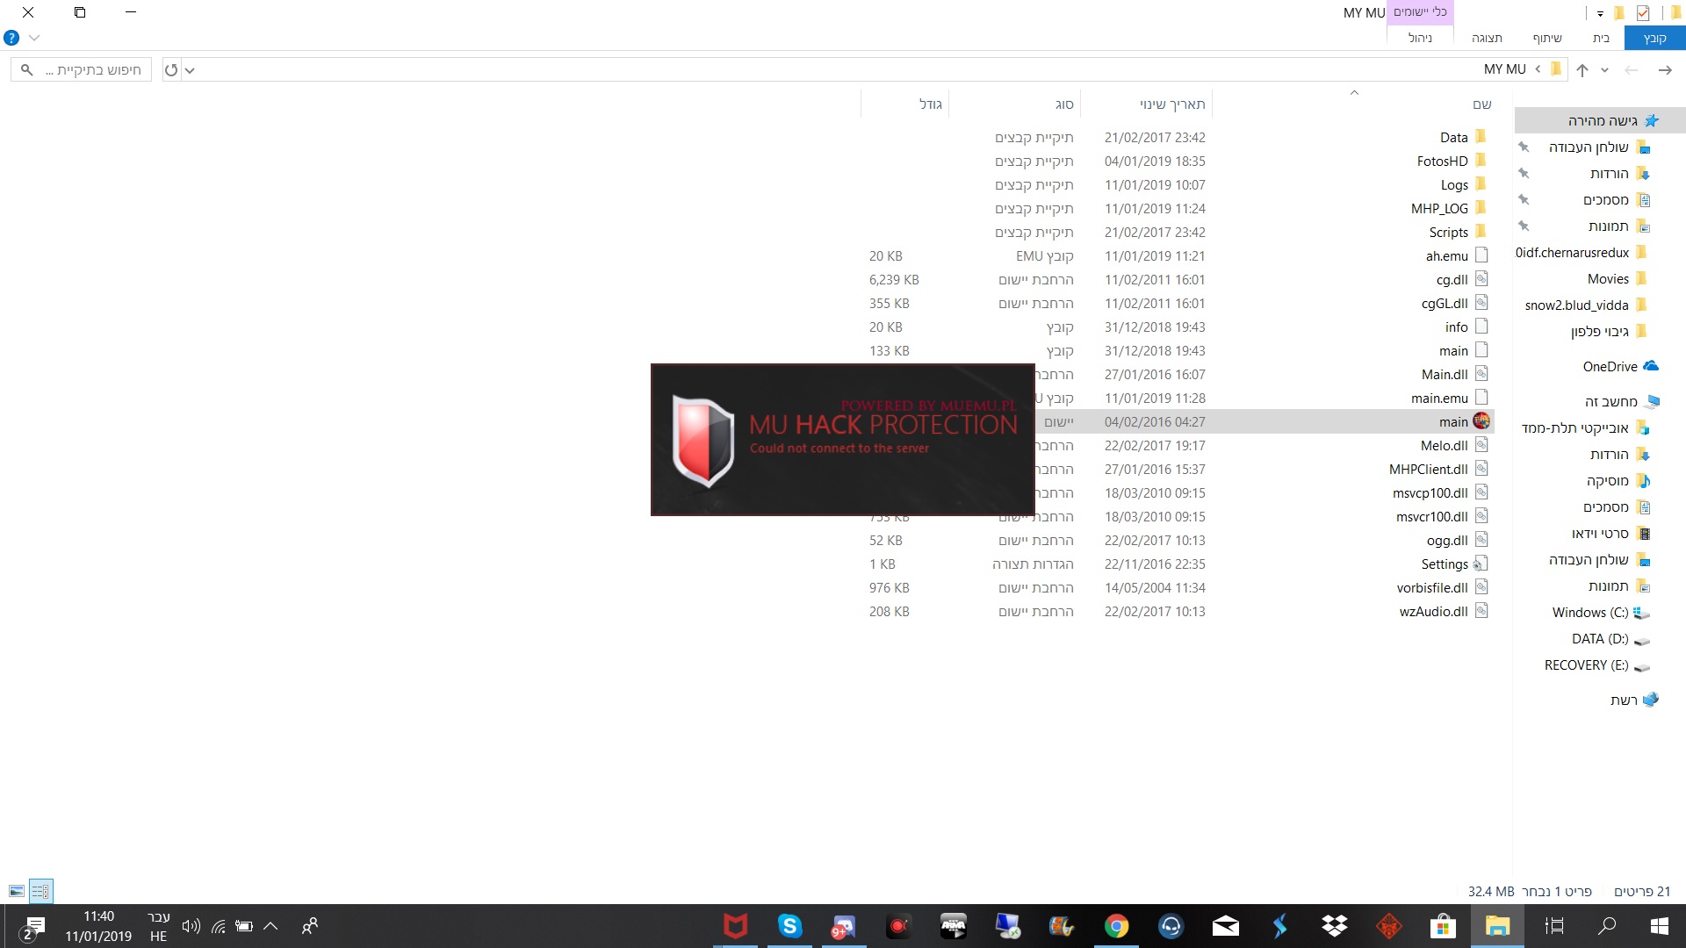1686x948 pixels.
Task: Click the Skype icon on the taskbar
Action: [x=789, y=926]
